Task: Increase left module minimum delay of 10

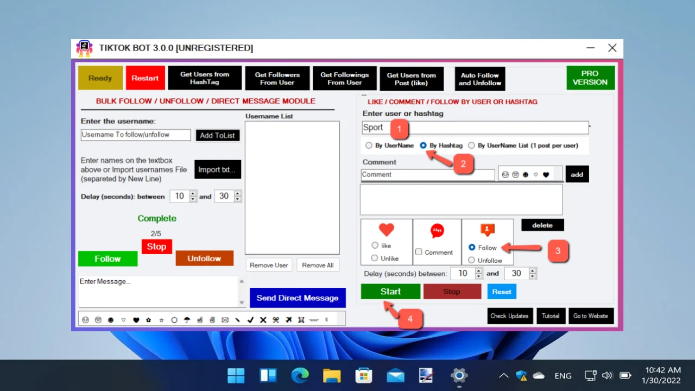Action: coord(193,193)
